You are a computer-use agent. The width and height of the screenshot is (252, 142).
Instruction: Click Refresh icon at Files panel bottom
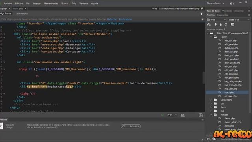pyautogui.click(x=208, y=139)
